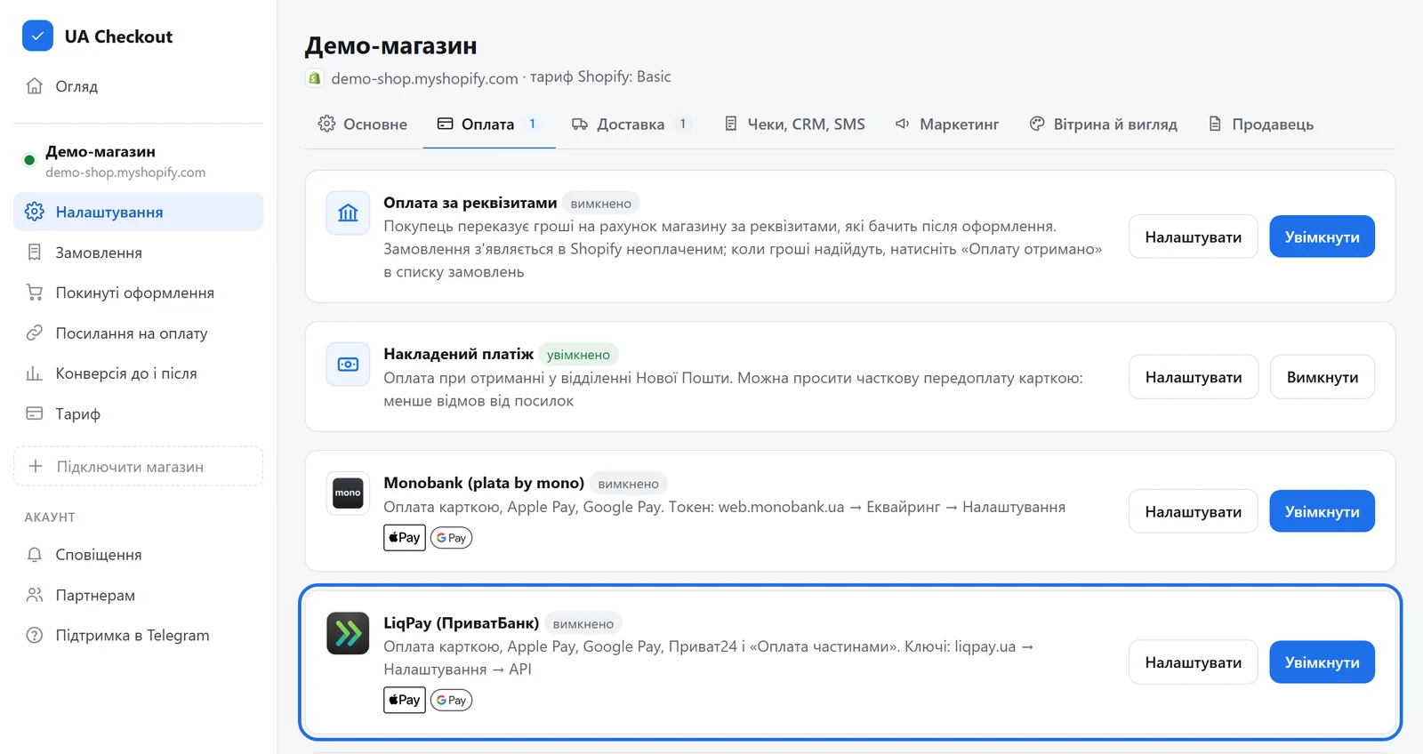
Task: Click the cash icon for Накладений платіж
Action: click(x=348, y=365)
